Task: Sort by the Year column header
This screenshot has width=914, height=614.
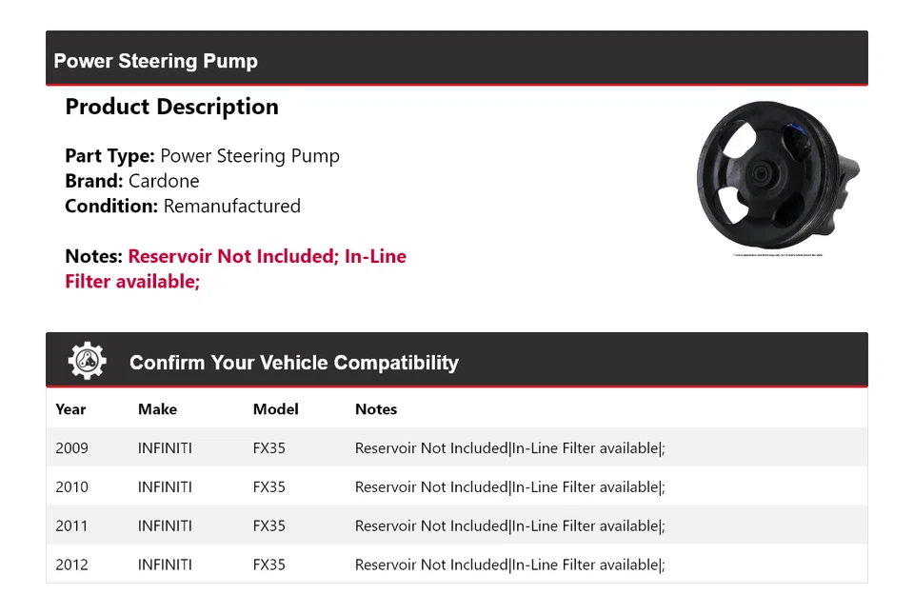Action: [x=70, y=409]
